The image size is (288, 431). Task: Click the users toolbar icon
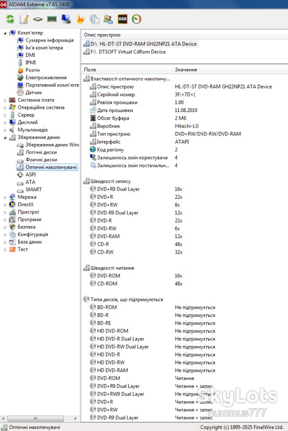[108, 19]
